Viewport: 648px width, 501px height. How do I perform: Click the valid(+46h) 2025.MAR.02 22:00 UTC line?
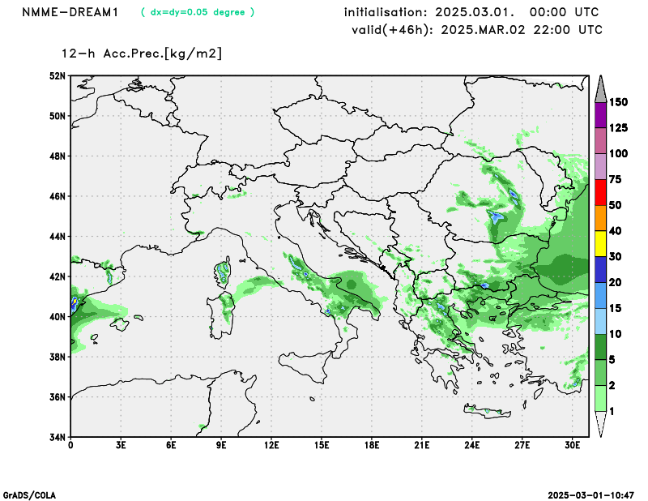point(477,30)
